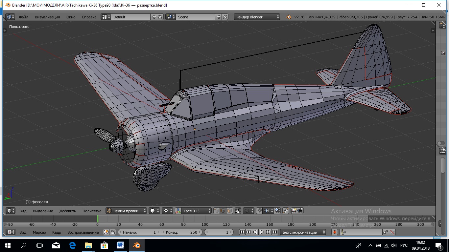Click the OpenGL render camera icon
This screenshot has height=252, width=449.
[294, 211]
